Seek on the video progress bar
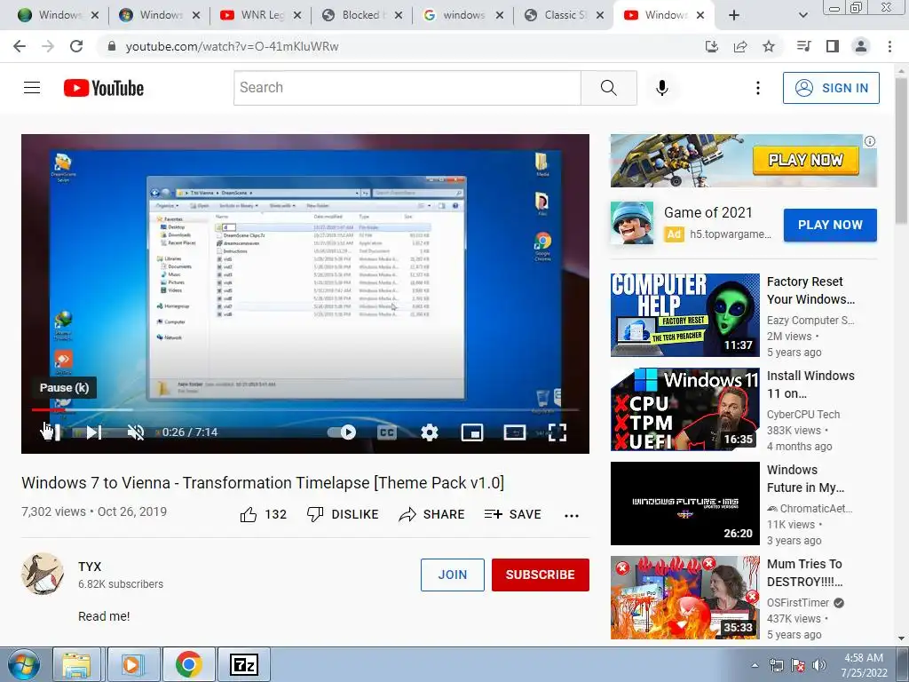This screenshot has width=909, height=682. click(x=305, y=409)
